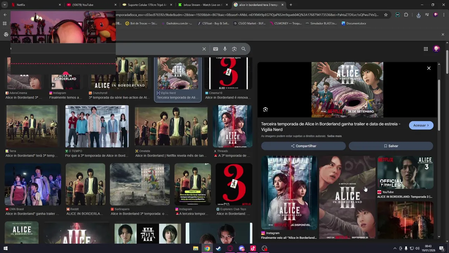The height and width of the screenshot is (253, 449).
Task: Open Opera GX from the taskbar
Action: 230,248
